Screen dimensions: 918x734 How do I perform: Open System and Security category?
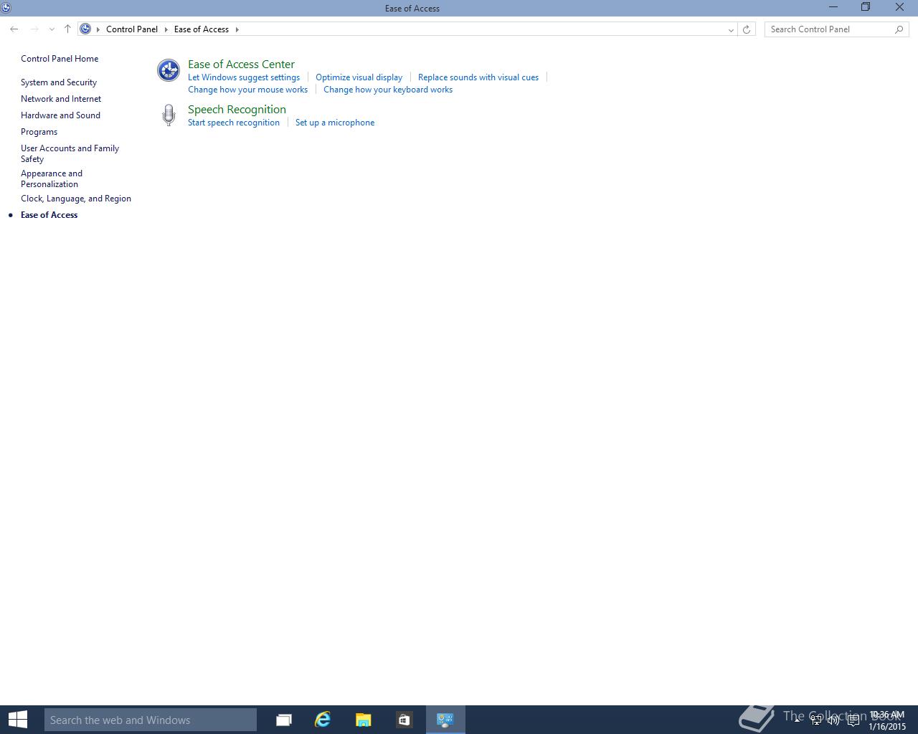tap(59, 82)
